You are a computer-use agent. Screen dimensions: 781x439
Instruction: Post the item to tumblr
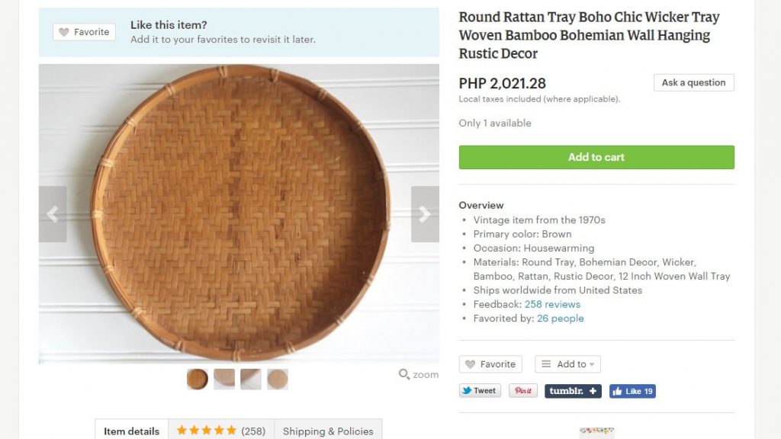tap(573, 391)
